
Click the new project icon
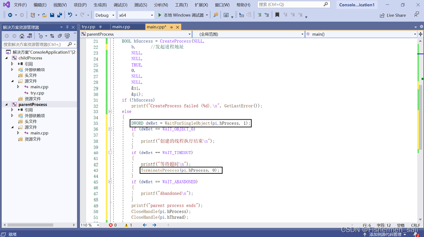(33, 15)
